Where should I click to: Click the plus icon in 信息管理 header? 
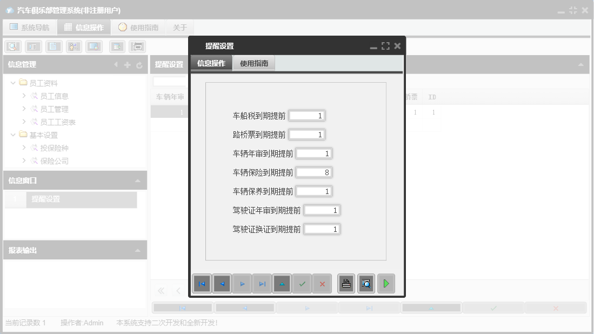click(x=128, y=65)
